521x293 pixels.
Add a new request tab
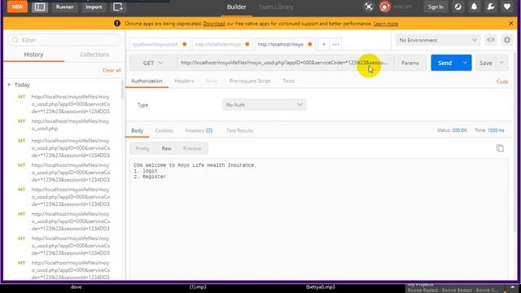[x=324, y=44]
